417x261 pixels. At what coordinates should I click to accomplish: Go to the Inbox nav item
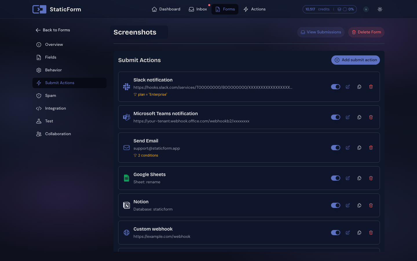click(198, 9)
